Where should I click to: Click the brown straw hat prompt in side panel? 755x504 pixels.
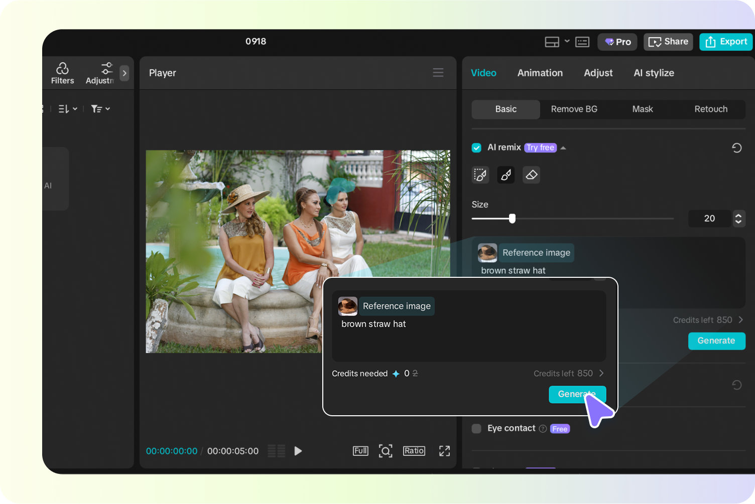click(513, 271)
